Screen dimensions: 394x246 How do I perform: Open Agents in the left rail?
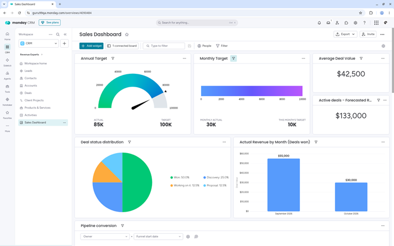pyautogui.click(x=7, y=75)
